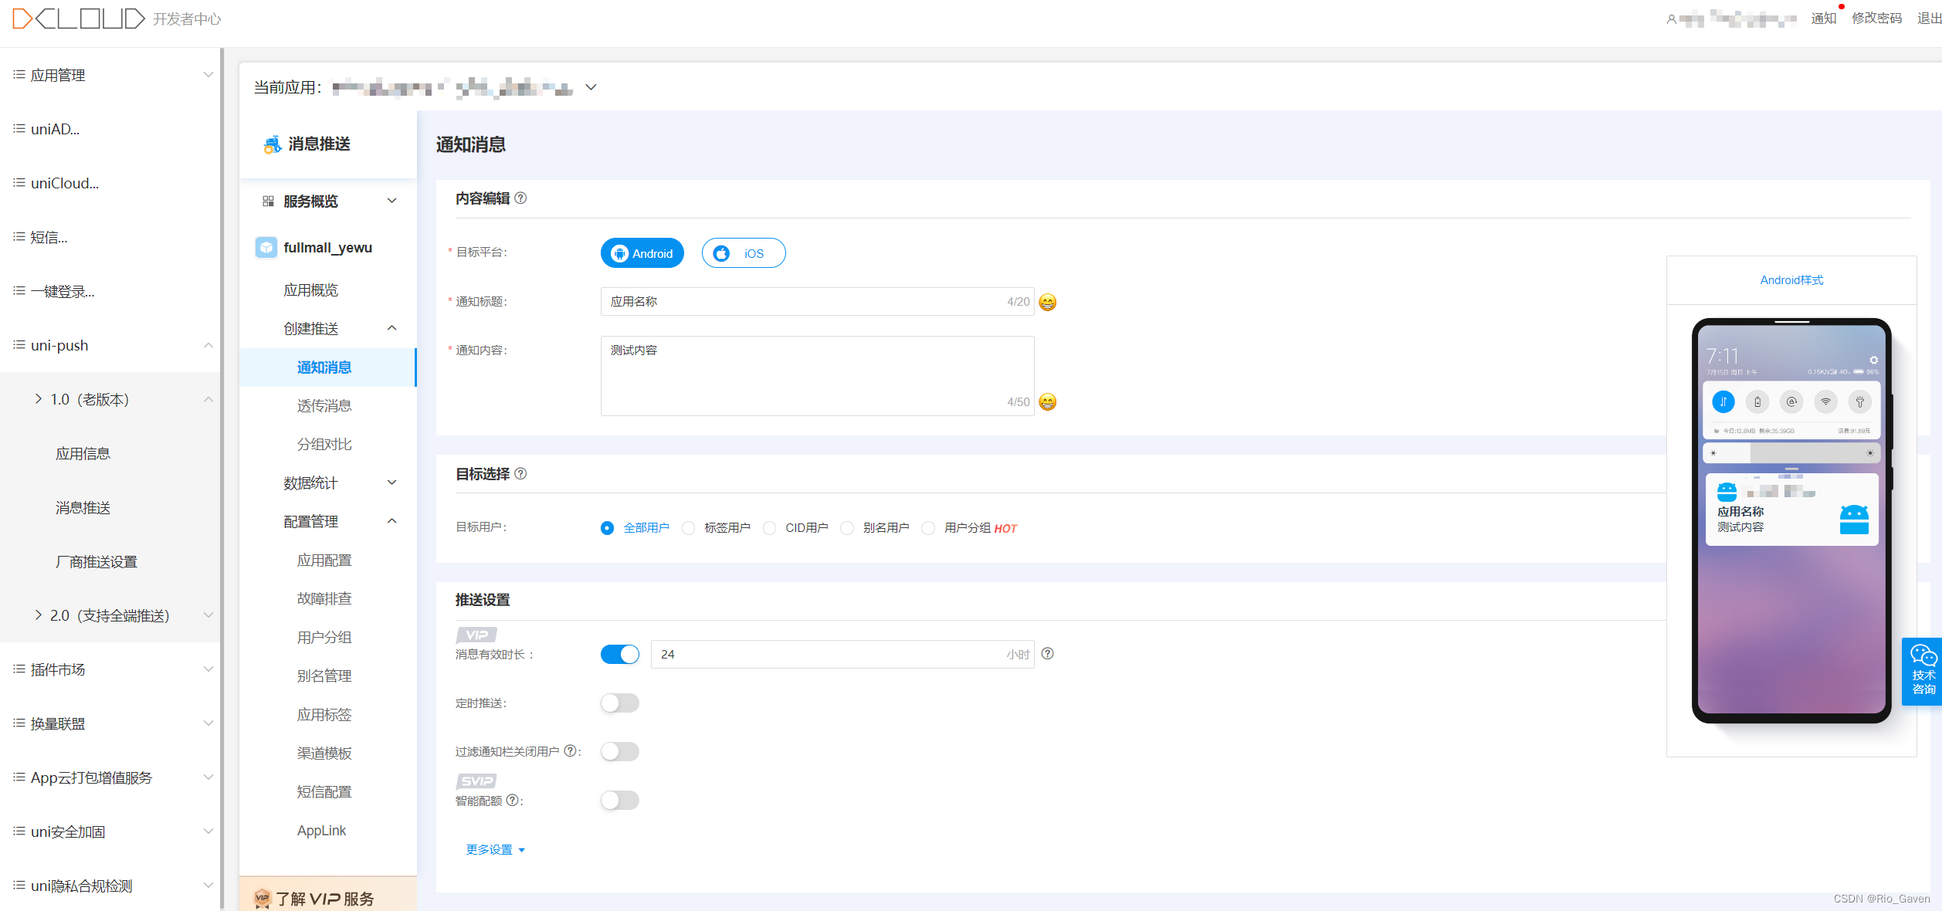
Task: Click the 服务概览 grid icon
Action: coord(268,202)
